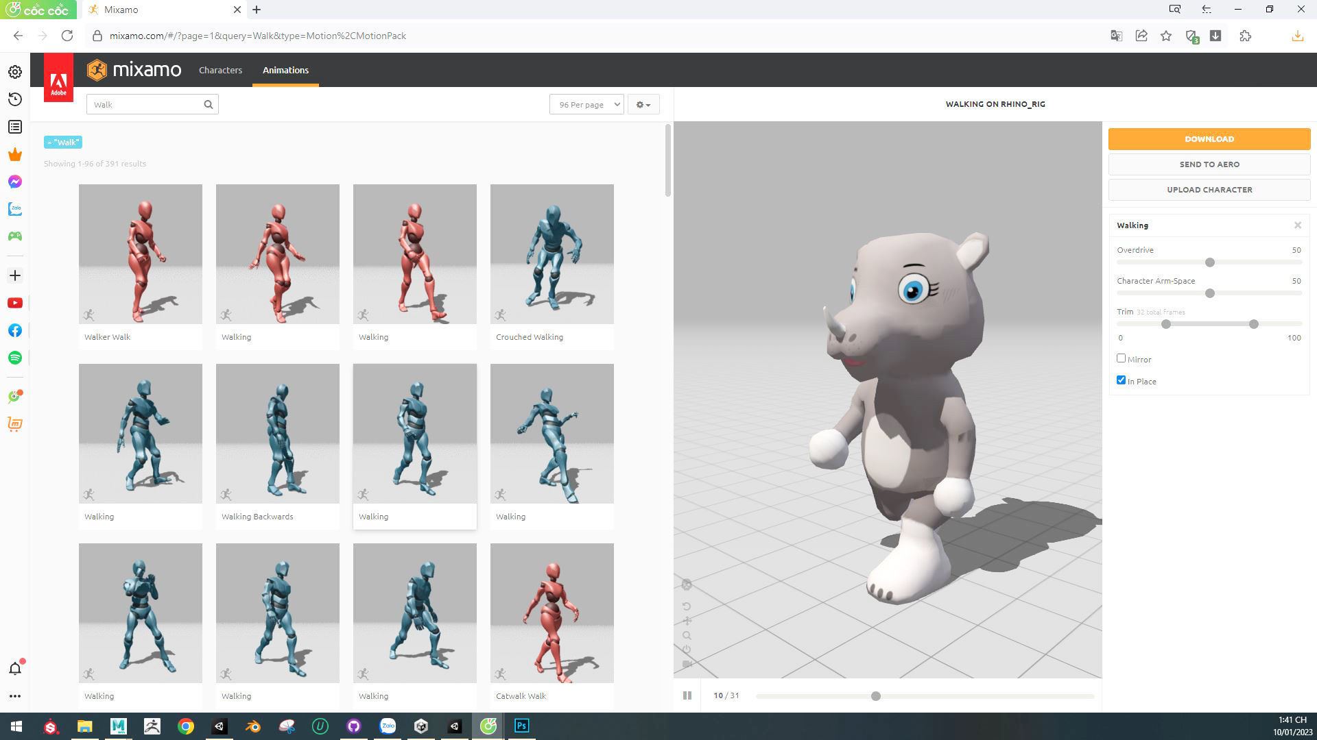Click the camera follow icon in viewer
Image resolution: width=1317 pixels, height=740 pixels.
click(x=687, y=664)
